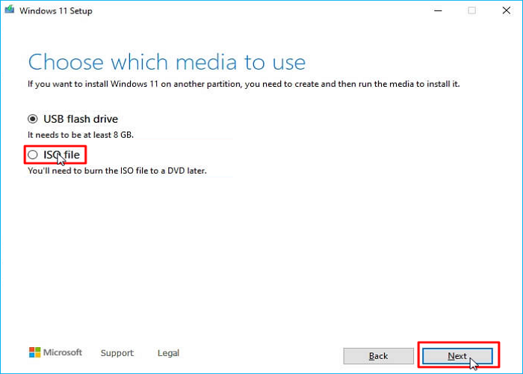
Task: Click the 'It needs to be at least 8 GB.' text
Action: point(81,135)
